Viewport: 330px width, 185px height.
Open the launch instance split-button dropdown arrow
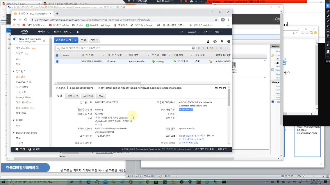(76, 40)
